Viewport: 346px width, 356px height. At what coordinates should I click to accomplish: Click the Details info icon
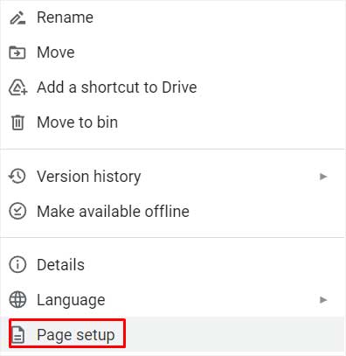pyautogui.click(x=17, y=265)
